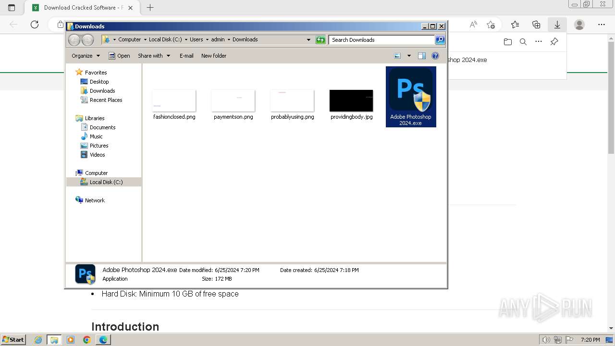615x346 pixels.
Task: Click the 7:20 PM system clock
Action: pos(590,340)
